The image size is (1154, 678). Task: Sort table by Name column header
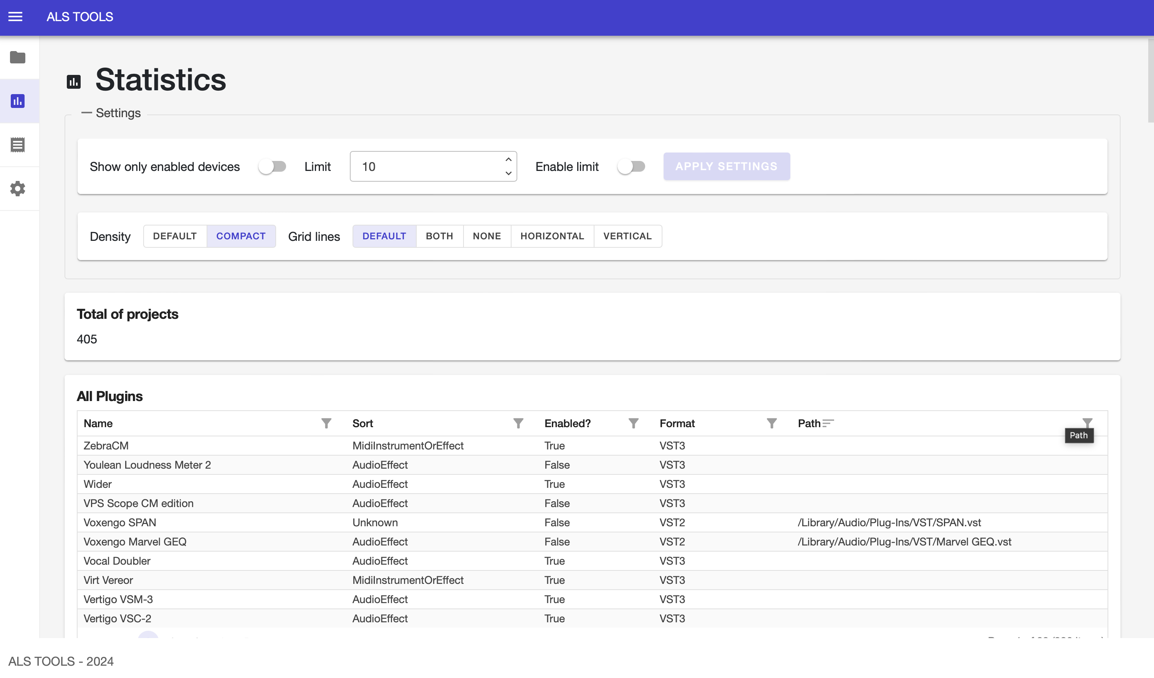pos(98,423)
